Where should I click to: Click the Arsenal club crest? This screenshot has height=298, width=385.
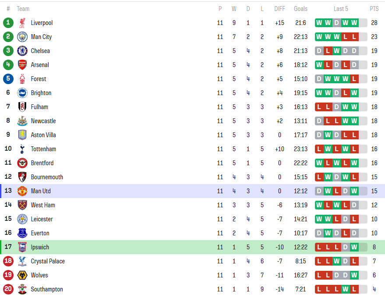22,65
